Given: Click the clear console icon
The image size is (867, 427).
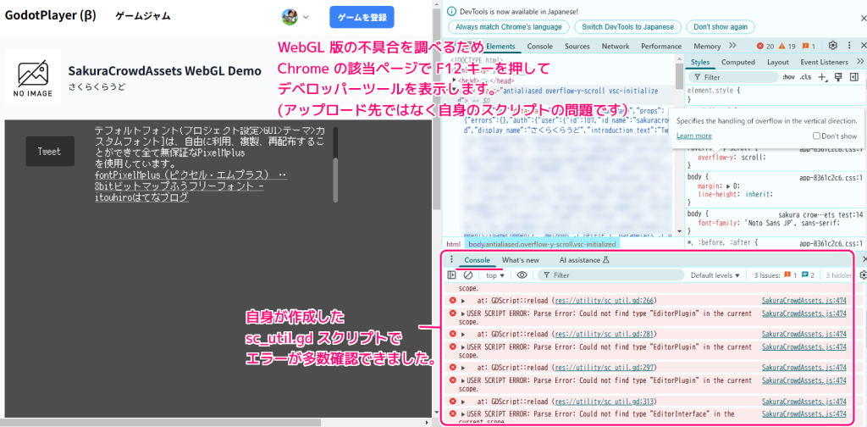Looking at the screenshot, I should [x=468, y=275].
